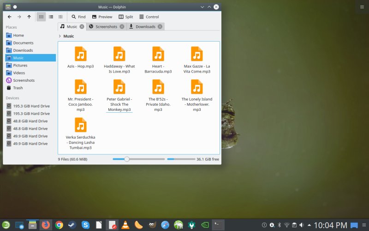This screenshot has width=369, height=231.
Task: Open the Find search tool
Action: tap(78, 17)
